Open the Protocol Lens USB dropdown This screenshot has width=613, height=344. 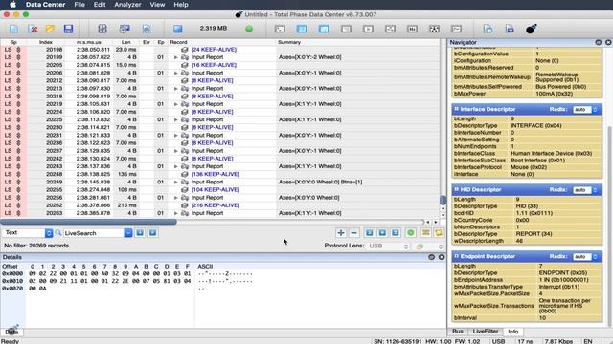(389, 247)
